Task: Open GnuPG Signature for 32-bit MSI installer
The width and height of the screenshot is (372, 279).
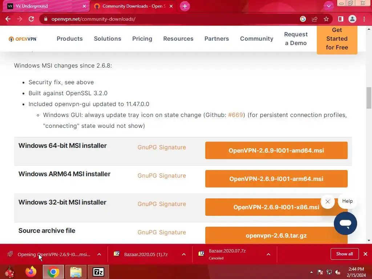Action: 162,204
